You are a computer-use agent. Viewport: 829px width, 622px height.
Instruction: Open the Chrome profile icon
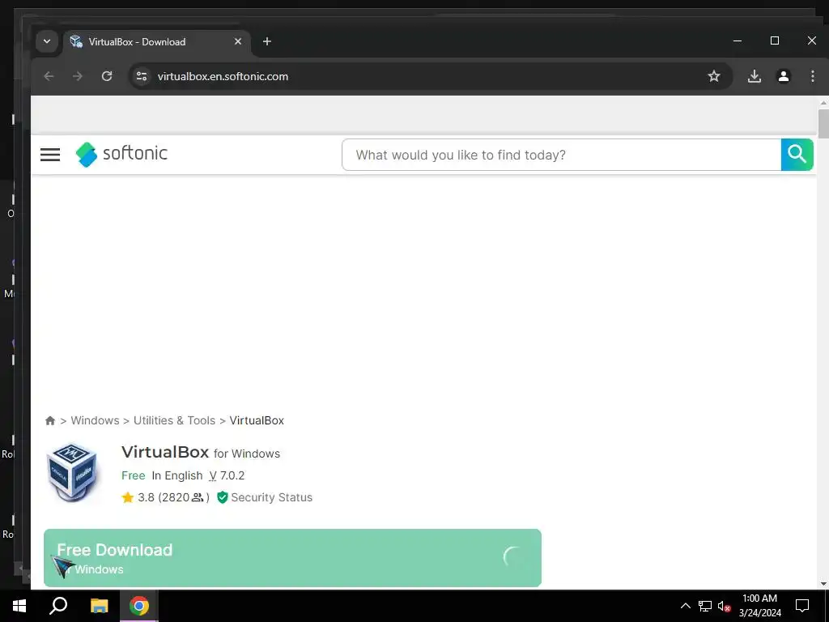click(784, 76)
